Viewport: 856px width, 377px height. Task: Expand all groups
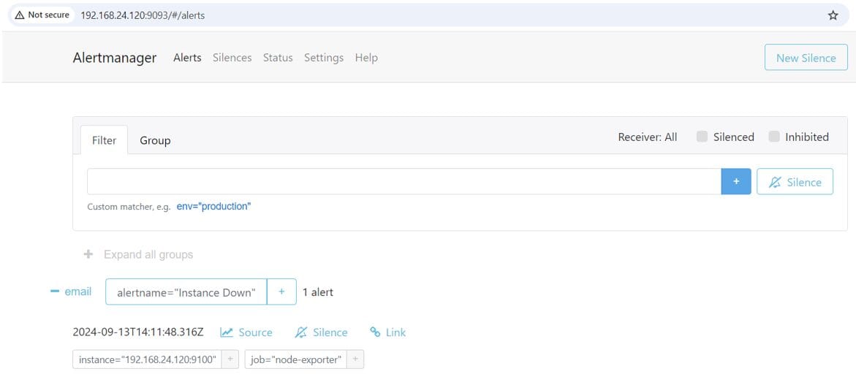[x=139, y=254]
